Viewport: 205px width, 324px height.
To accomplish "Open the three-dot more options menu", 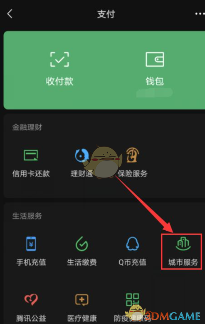I will pyautogui.click(x=200, y=14).
